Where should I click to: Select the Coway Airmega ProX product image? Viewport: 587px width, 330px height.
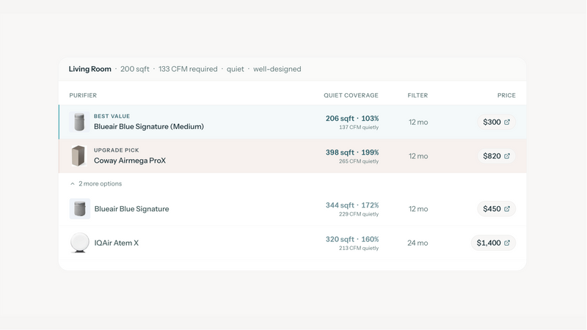[79, 156]
